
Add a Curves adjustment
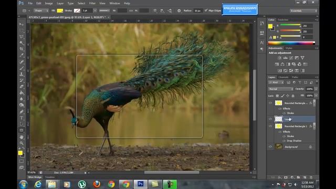291,58
